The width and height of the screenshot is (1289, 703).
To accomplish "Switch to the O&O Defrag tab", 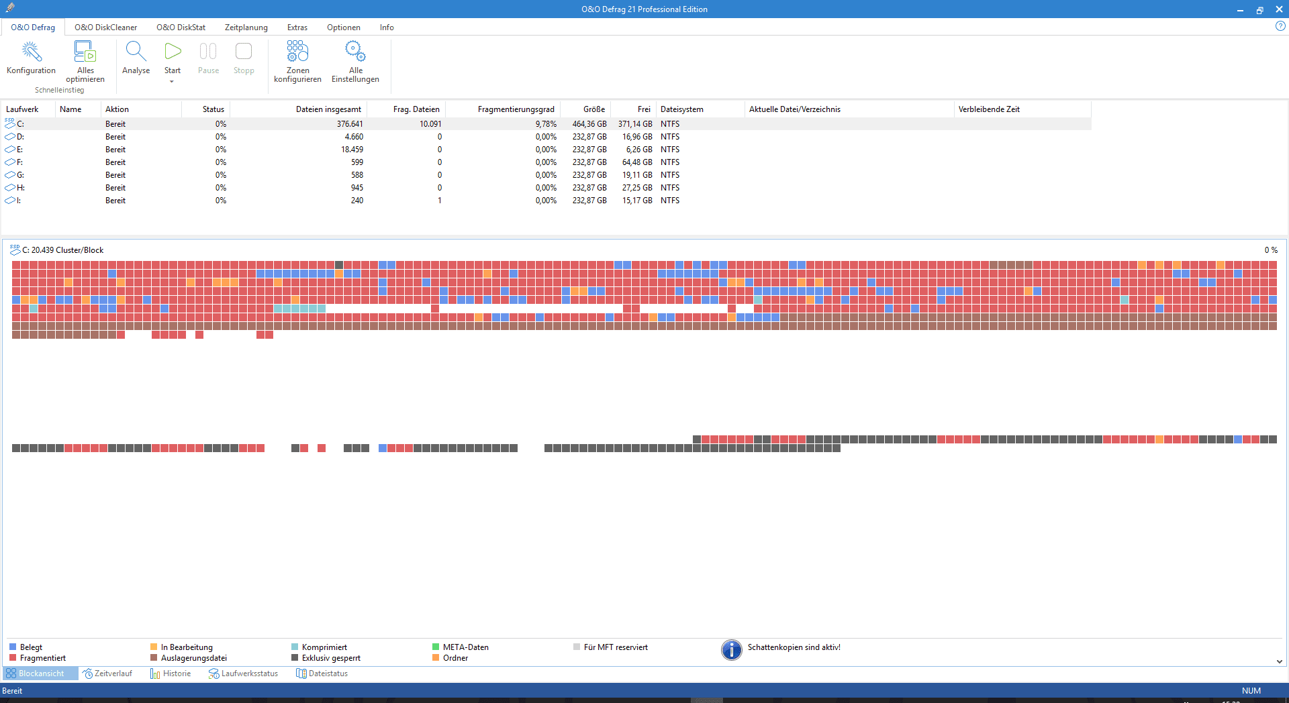I will [x=33, y=28].
